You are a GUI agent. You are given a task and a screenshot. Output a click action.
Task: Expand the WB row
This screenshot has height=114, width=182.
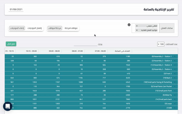175,108
